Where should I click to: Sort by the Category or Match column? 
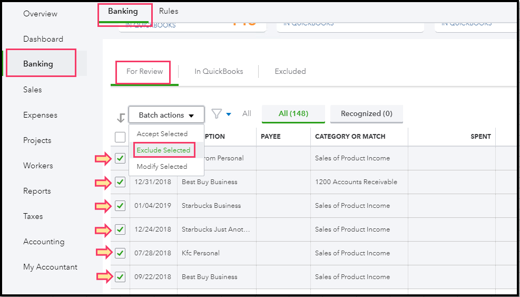[x=350, y=136]
